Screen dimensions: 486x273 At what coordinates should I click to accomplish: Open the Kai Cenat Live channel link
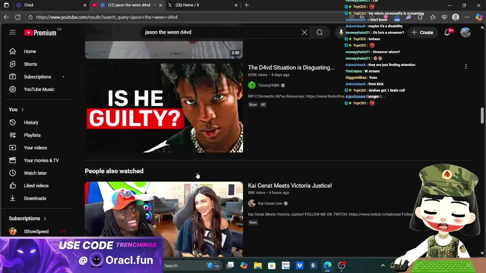tap(270, 203)
